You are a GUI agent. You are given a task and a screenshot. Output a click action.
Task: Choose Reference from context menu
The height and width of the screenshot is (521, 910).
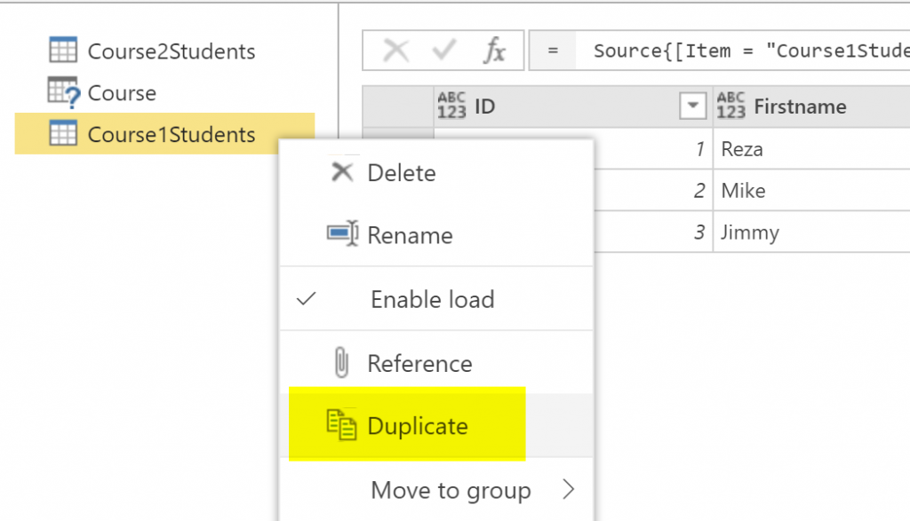[419, 364]
